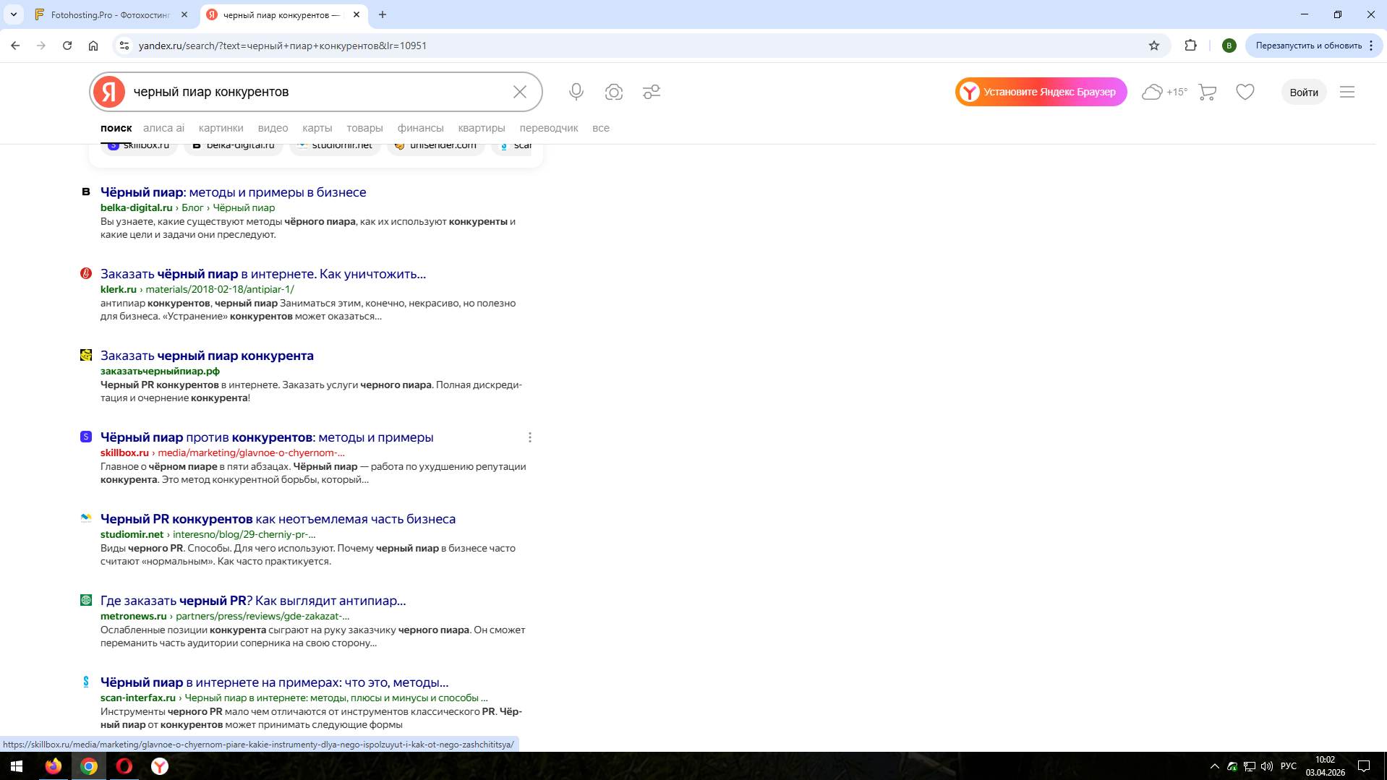Open the klerk.ru result Заказать чёрный пиар в интернете
This screenshot has width=1387, height=780.
tap(263, 274)
